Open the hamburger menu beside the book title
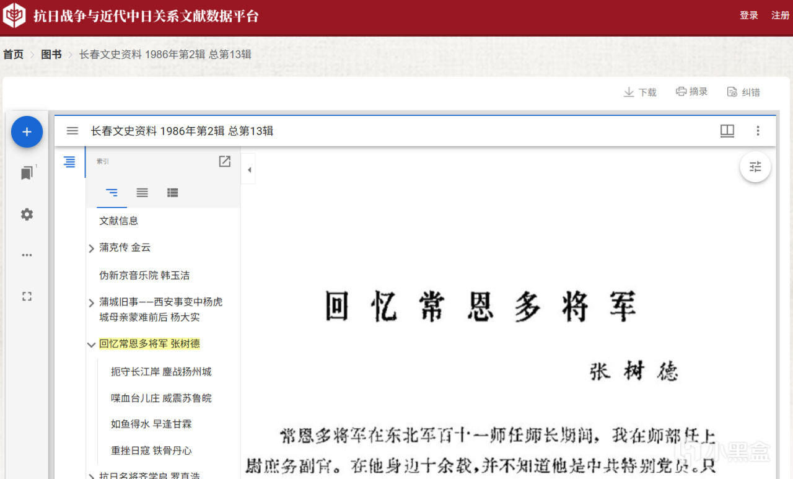The image size is (793, 479). point(72,131)
